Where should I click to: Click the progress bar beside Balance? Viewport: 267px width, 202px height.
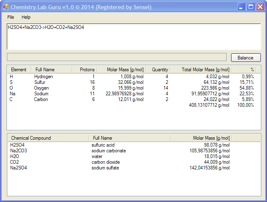pos(117,57)
